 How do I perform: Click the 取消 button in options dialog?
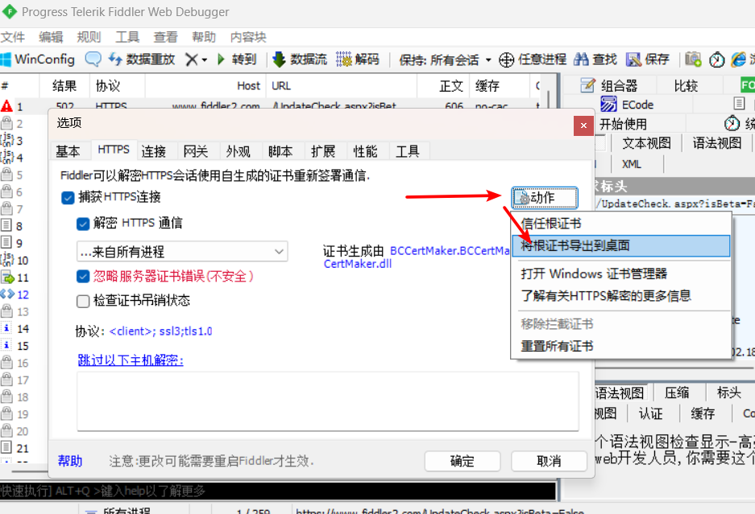click(549, 461)
